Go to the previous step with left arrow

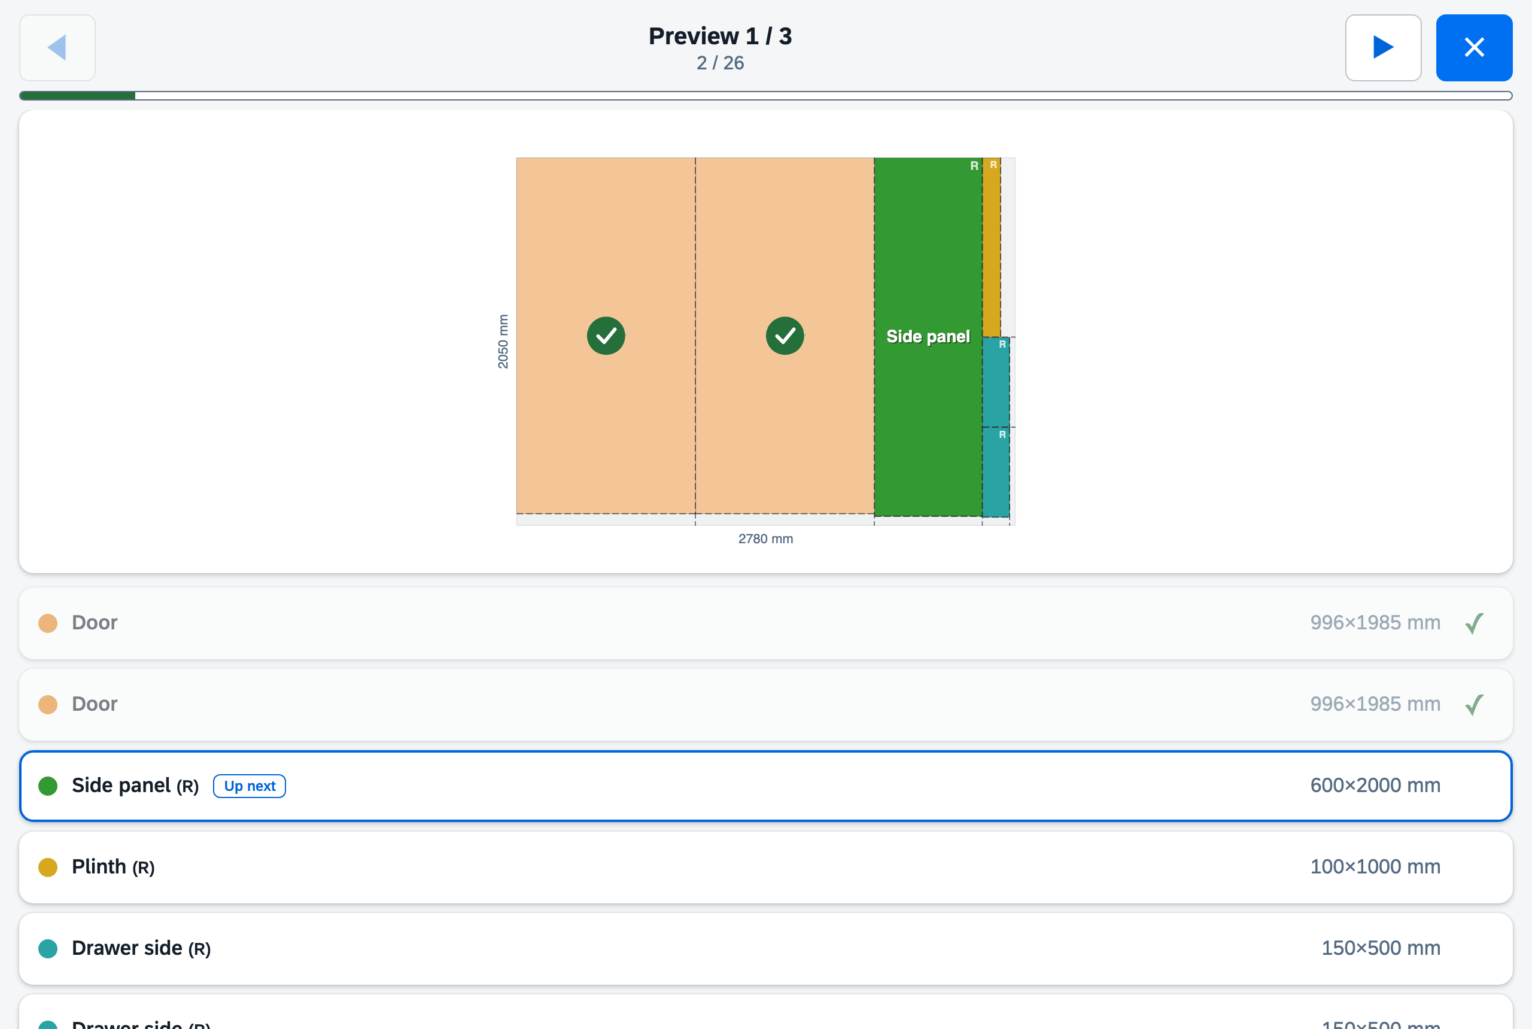57,47
